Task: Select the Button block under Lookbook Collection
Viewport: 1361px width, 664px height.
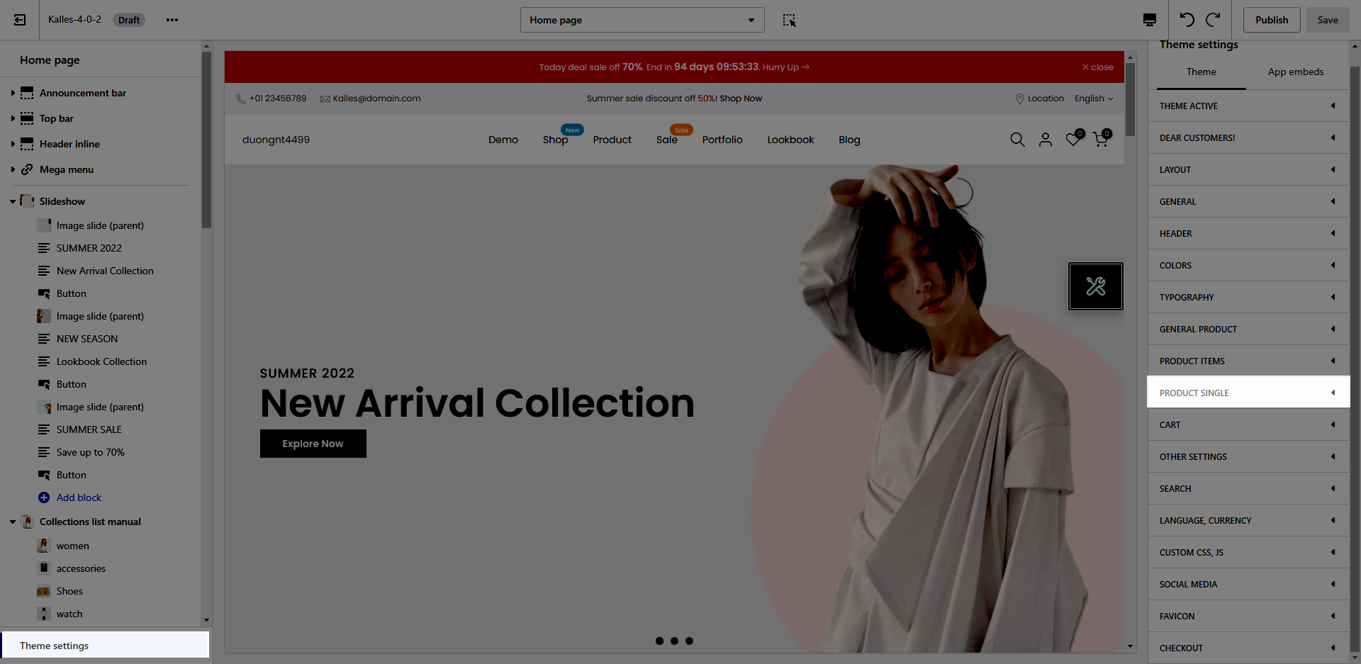Action: point(71,384)
